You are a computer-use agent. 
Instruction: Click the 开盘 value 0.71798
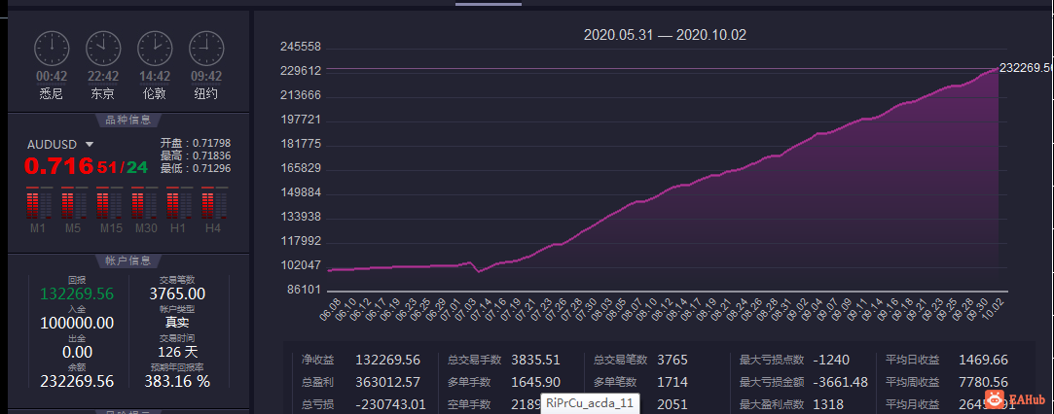pyautogui.click(x=212, y=143)
